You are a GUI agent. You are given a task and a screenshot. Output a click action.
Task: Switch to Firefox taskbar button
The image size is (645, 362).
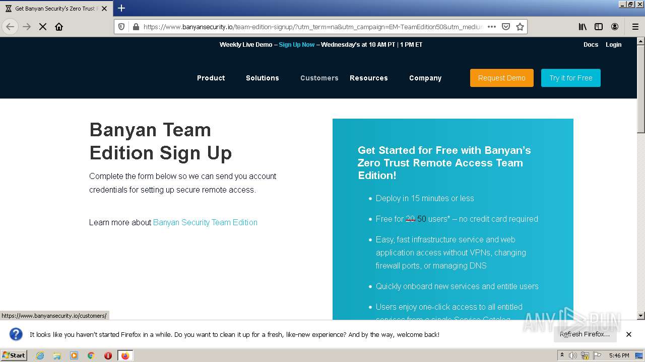[x=125, y=355]
